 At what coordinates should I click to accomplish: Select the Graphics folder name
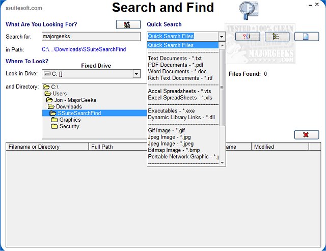pyautogui.click(x=70, y=120)
